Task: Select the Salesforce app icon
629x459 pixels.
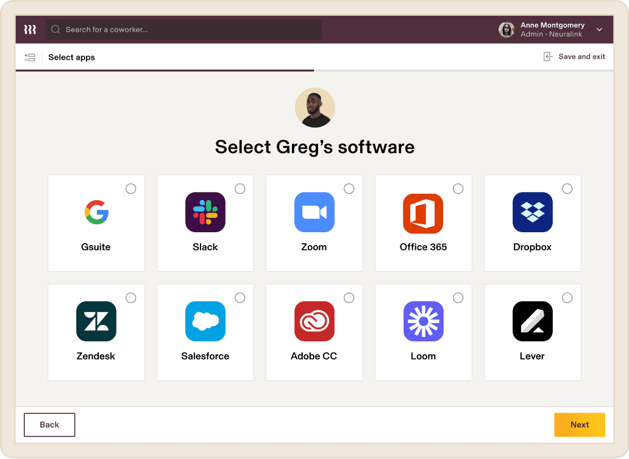Action: click(x=205, y=321)
